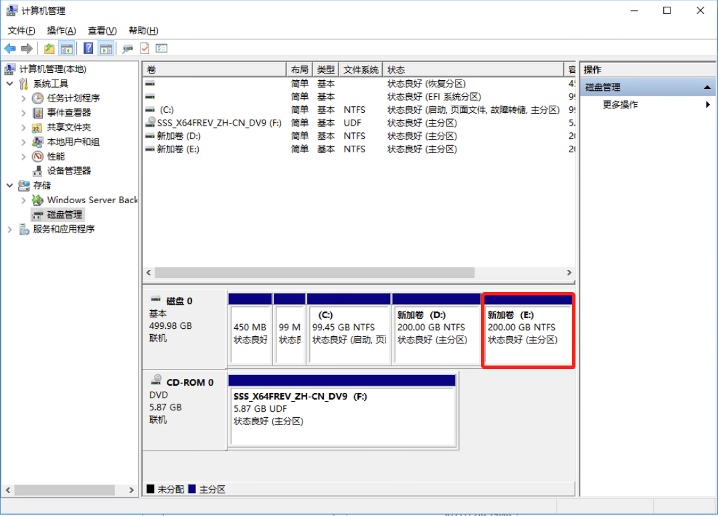718x516 pixels.
Task: Select the 新加卷 (E:) 200.00 GB partition block
Action: (528, 331)
